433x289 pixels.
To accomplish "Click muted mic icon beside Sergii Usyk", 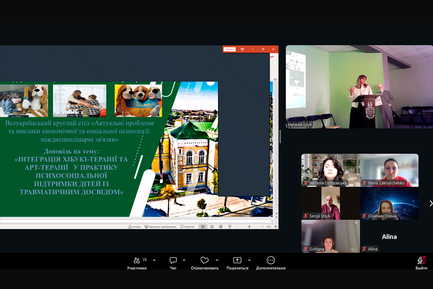I will [x=306, y=216].
